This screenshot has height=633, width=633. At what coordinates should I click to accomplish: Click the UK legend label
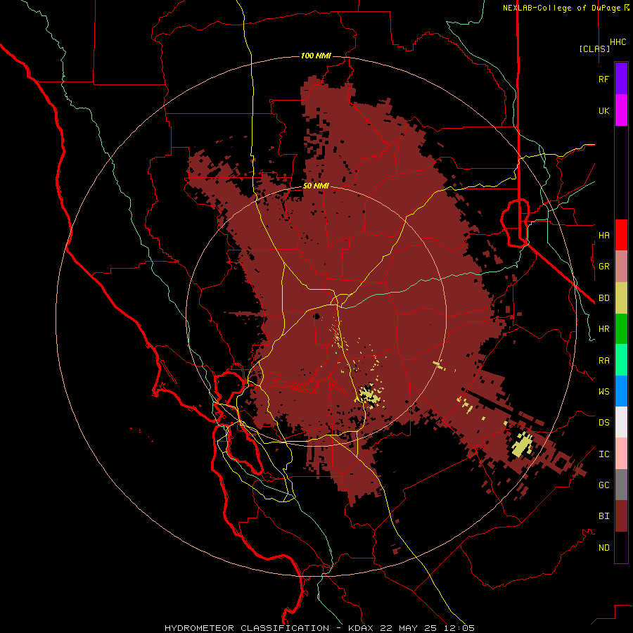[603, 110]
